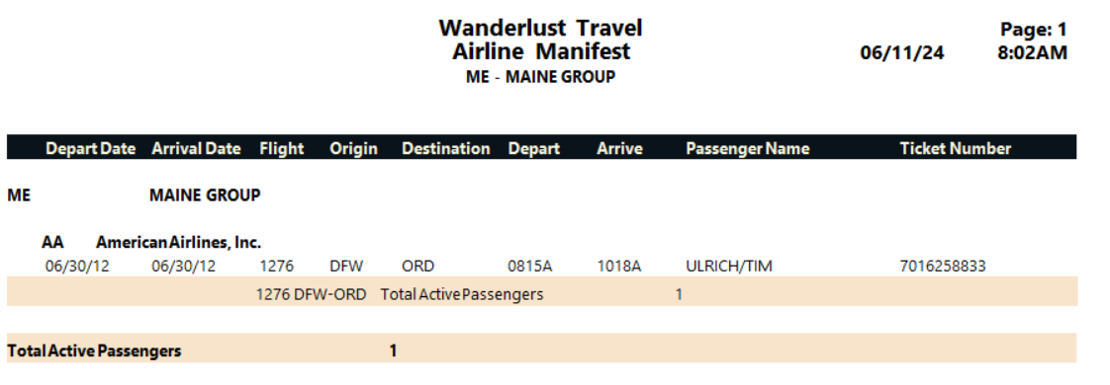1110x385 pixels.
Task: Click the Passenger Name column header
Action: 748,148
